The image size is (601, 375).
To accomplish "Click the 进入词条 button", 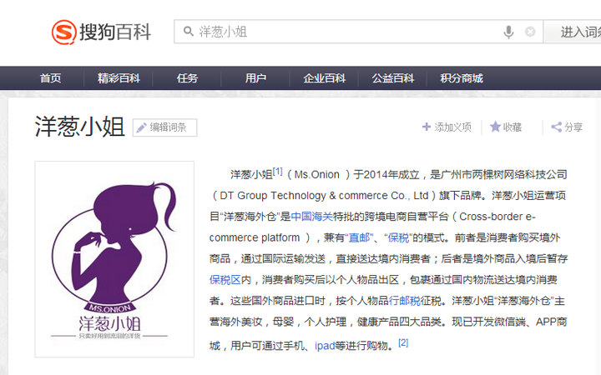I will 573,32.
